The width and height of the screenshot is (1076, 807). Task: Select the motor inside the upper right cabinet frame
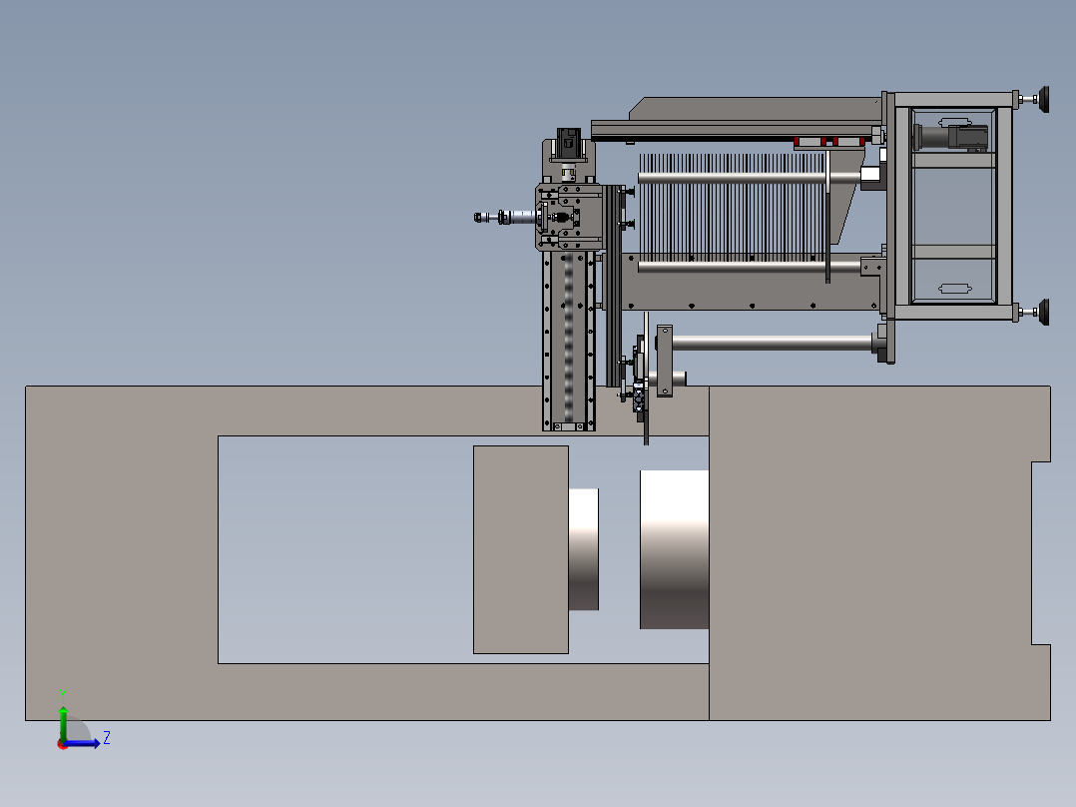[952, 137]
